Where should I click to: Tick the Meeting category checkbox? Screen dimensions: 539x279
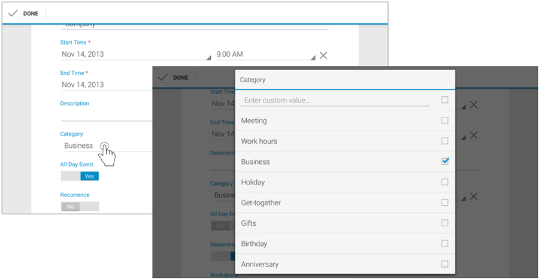click(x=444, y=120)
